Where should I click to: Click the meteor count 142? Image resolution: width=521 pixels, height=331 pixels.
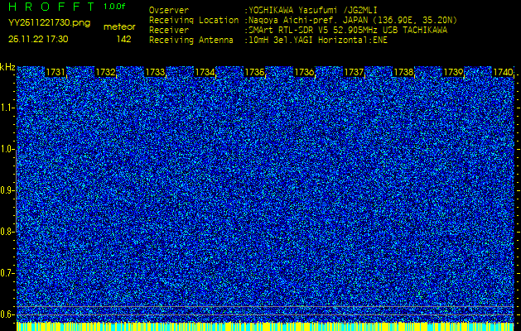pos(123,39)
